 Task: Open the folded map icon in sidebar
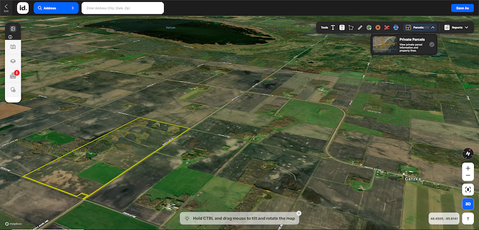click(13, 47)
